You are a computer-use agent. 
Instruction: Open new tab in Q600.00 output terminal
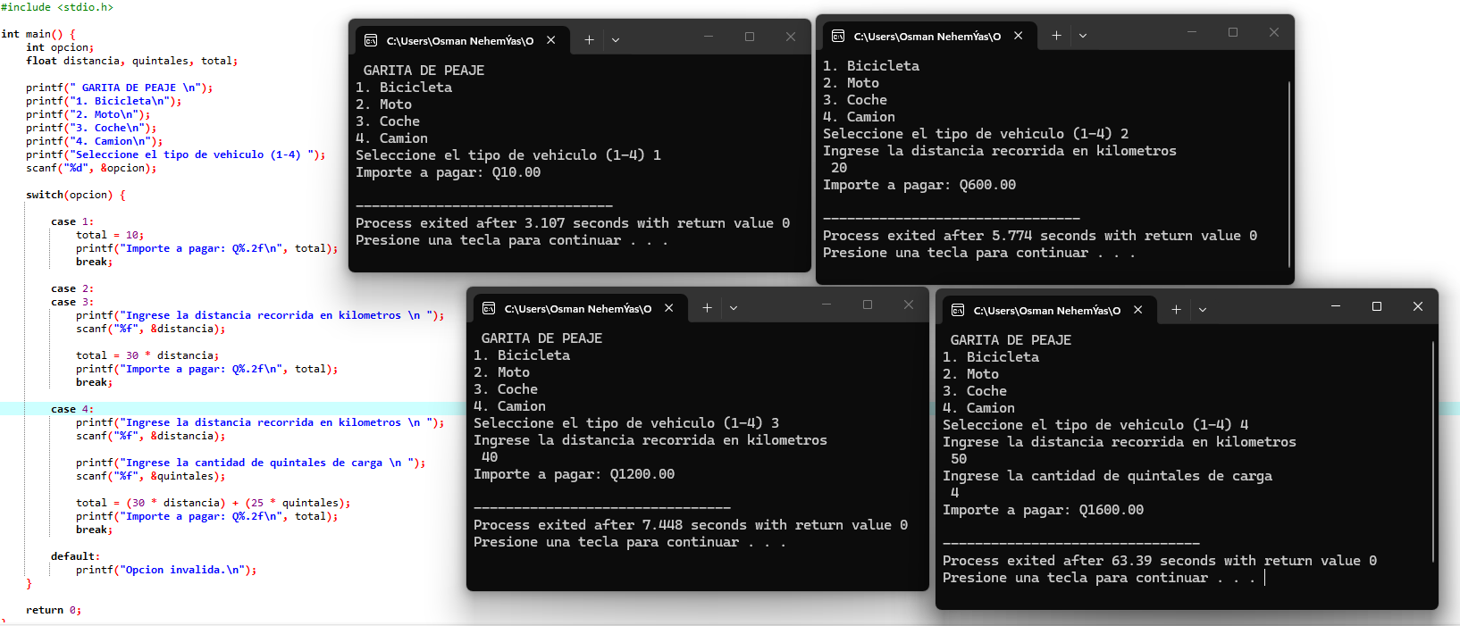point(1056,36)
